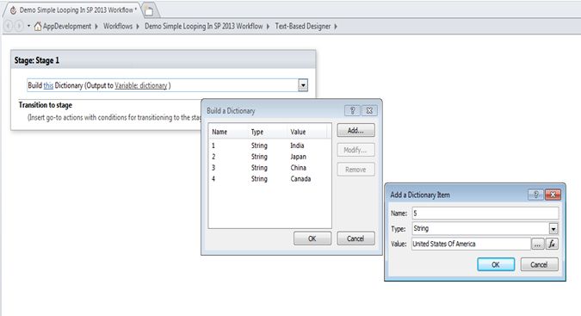This screenshot has height=316, width=581.
Task: Click Cancel in Build a Dictionary dialog
Action: click(355, 239)
